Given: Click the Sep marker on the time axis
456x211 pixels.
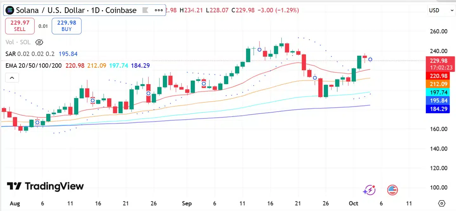Looking at the screenshot, I should click(x=187, y=203).
